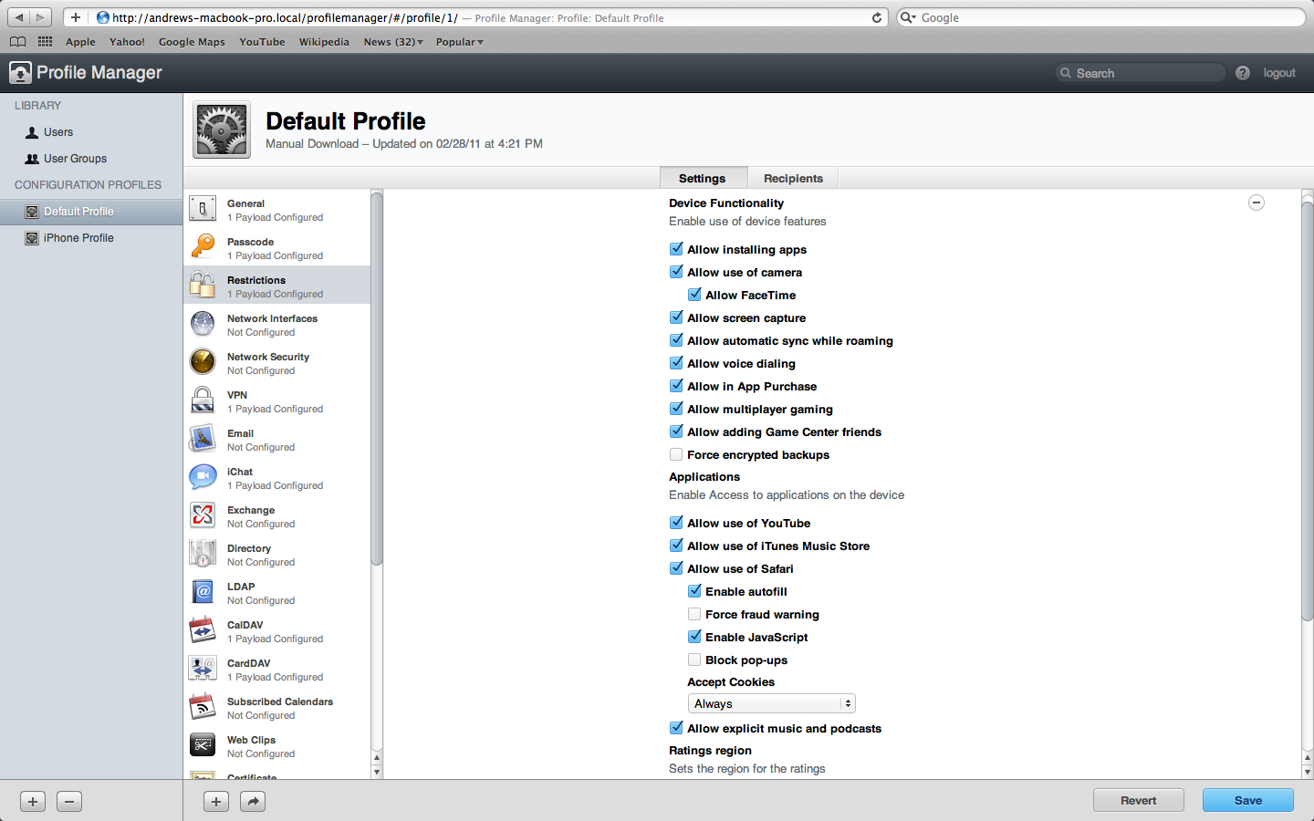Select the VPN lock icon

[203, 400]
